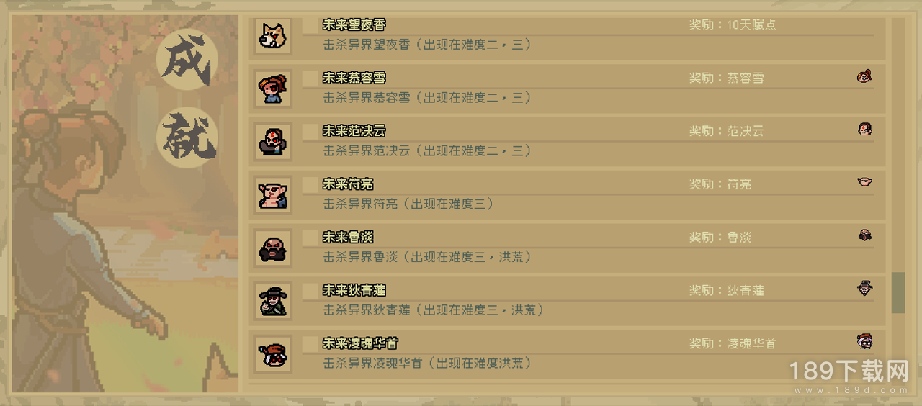Click the 未来范决云 achievement title

click(x=354, y=131)
